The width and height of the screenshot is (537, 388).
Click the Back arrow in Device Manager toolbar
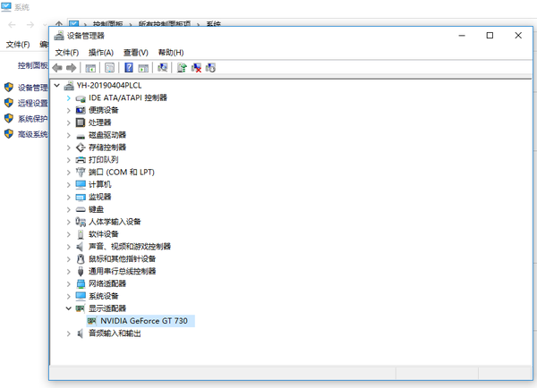pos(57,68)
